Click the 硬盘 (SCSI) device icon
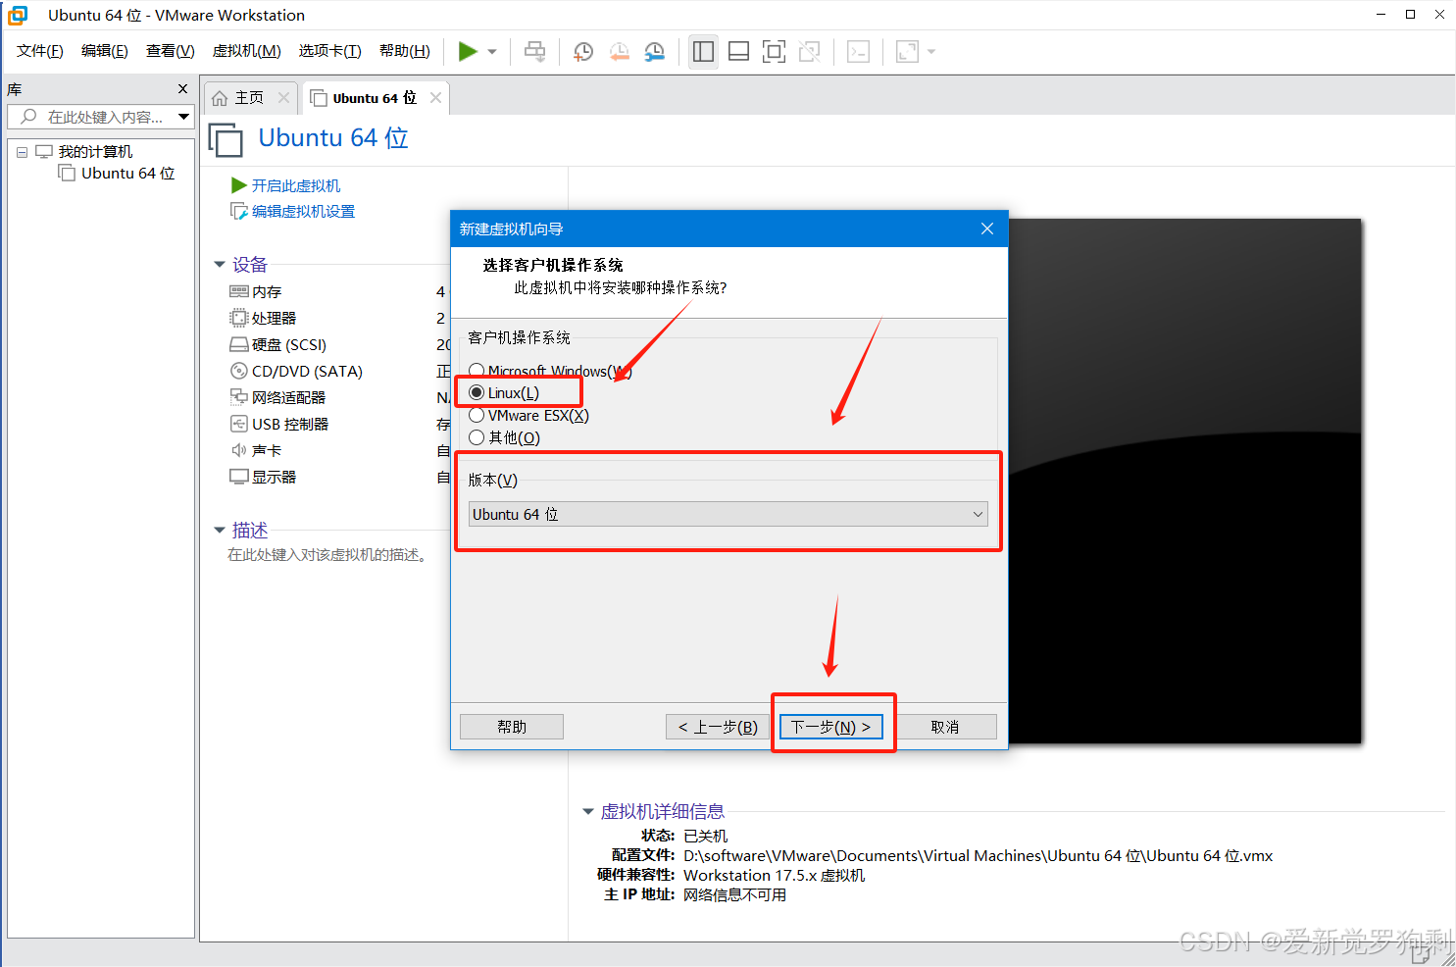This screenshot has width=1456, height=967. [239, 344]
